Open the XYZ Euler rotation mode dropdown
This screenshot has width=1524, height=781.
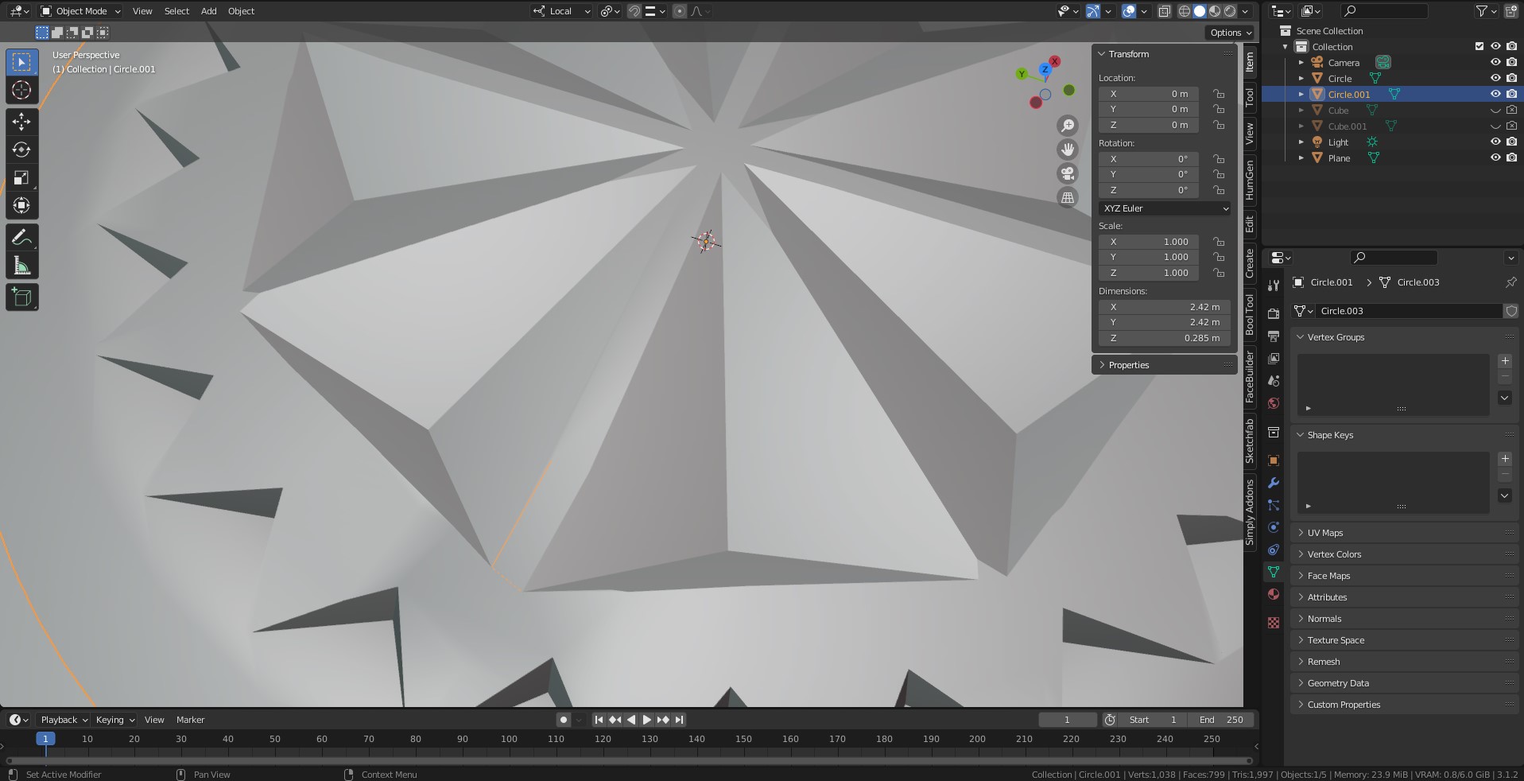[1165, 208]
